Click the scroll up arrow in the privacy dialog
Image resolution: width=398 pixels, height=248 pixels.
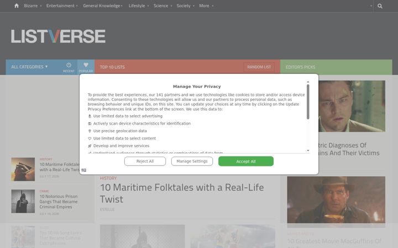(308, 82)
